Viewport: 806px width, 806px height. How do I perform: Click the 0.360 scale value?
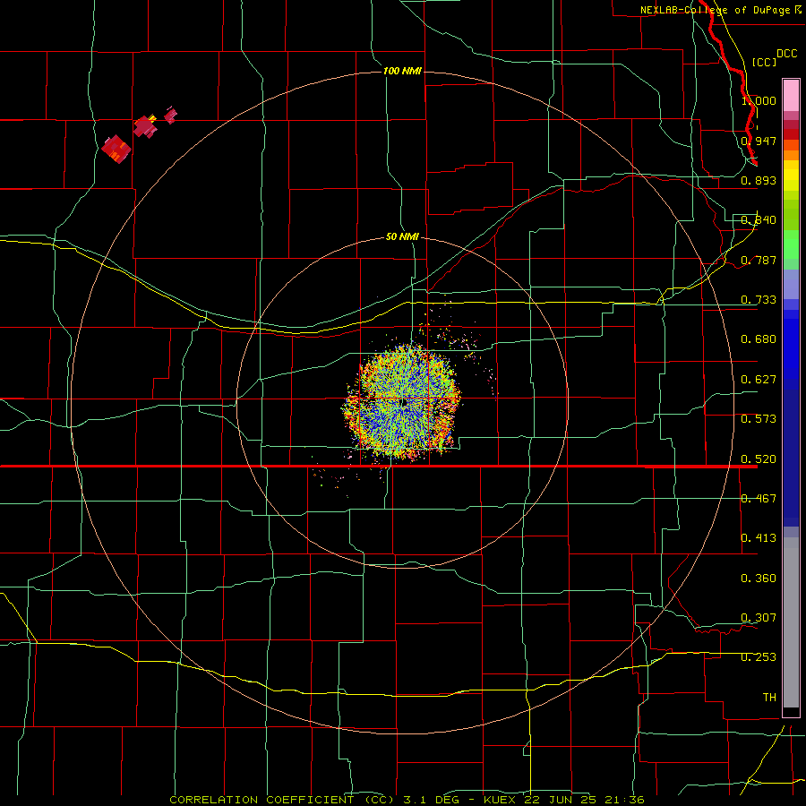pyautogui.click(x=759, y=578)
